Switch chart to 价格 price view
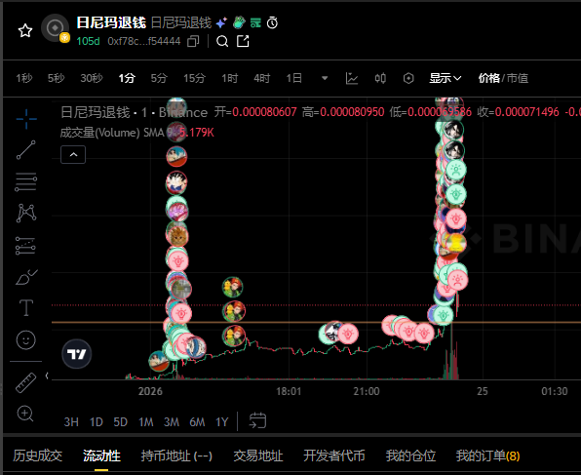 pyautogui.click(x=488, y=78)
